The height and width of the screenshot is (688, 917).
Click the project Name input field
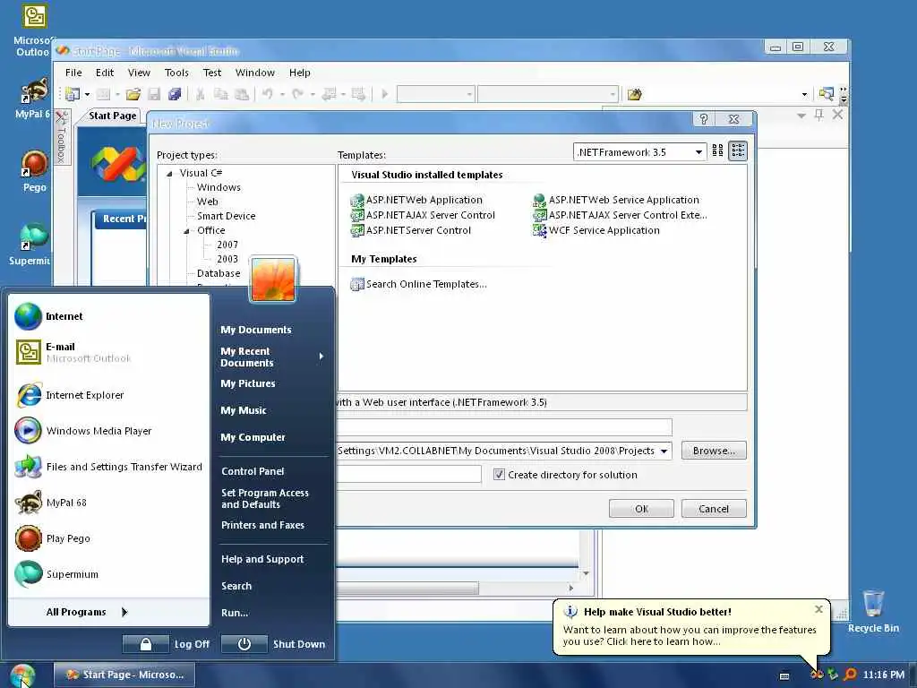505,427
